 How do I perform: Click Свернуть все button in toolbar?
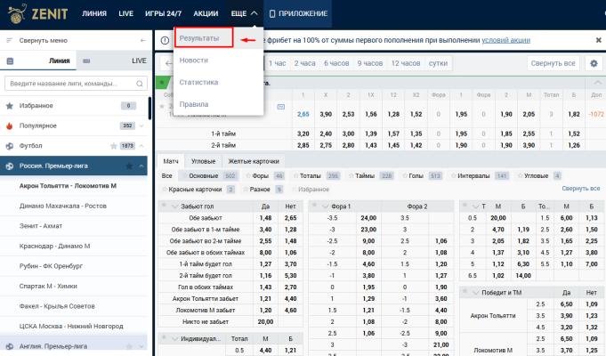tap(553, 63)
